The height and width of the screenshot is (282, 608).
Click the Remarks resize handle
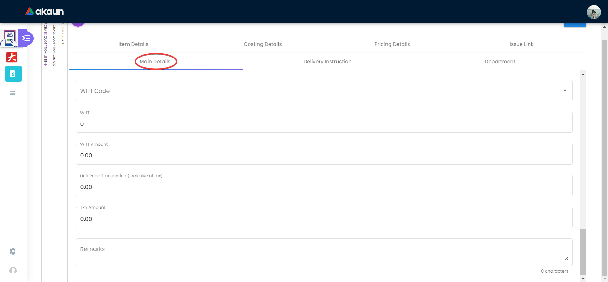pos(566,259)
